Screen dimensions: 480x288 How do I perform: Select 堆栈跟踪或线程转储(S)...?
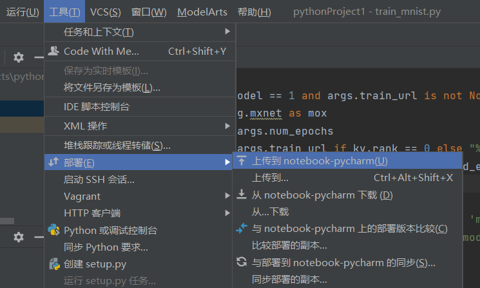click(x=140, y=146)
